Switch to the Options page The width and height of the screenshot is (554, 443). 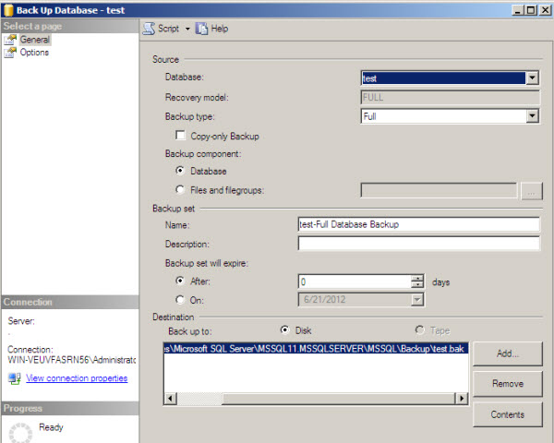pyautogui.click(x=34, y=53)
